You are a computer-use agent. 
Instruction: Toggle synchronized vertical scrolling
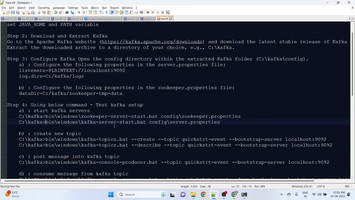tap(90, 12)
